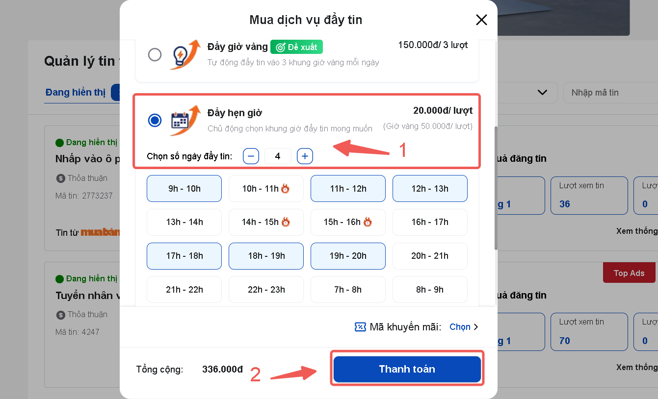
Task: Select the Đẩy hẹn giờ radio button
Action: [155, 120]
